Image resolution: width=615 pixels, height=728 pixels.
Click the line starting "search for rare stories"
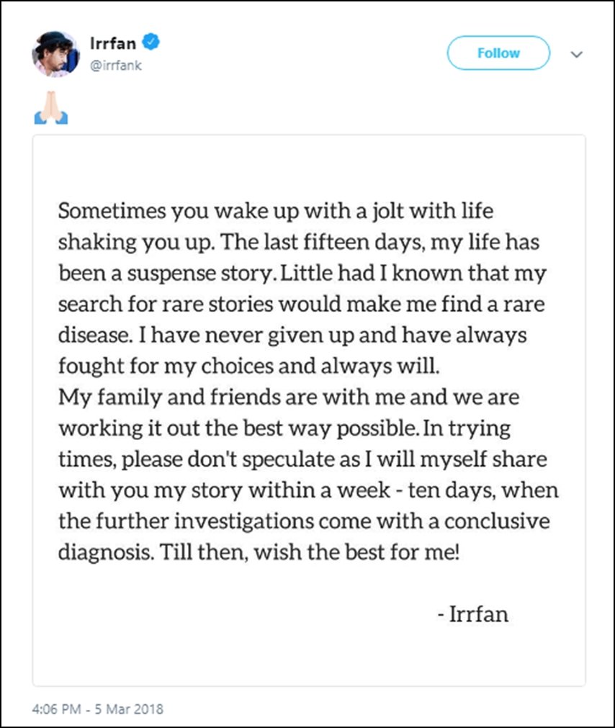point(301,305)
